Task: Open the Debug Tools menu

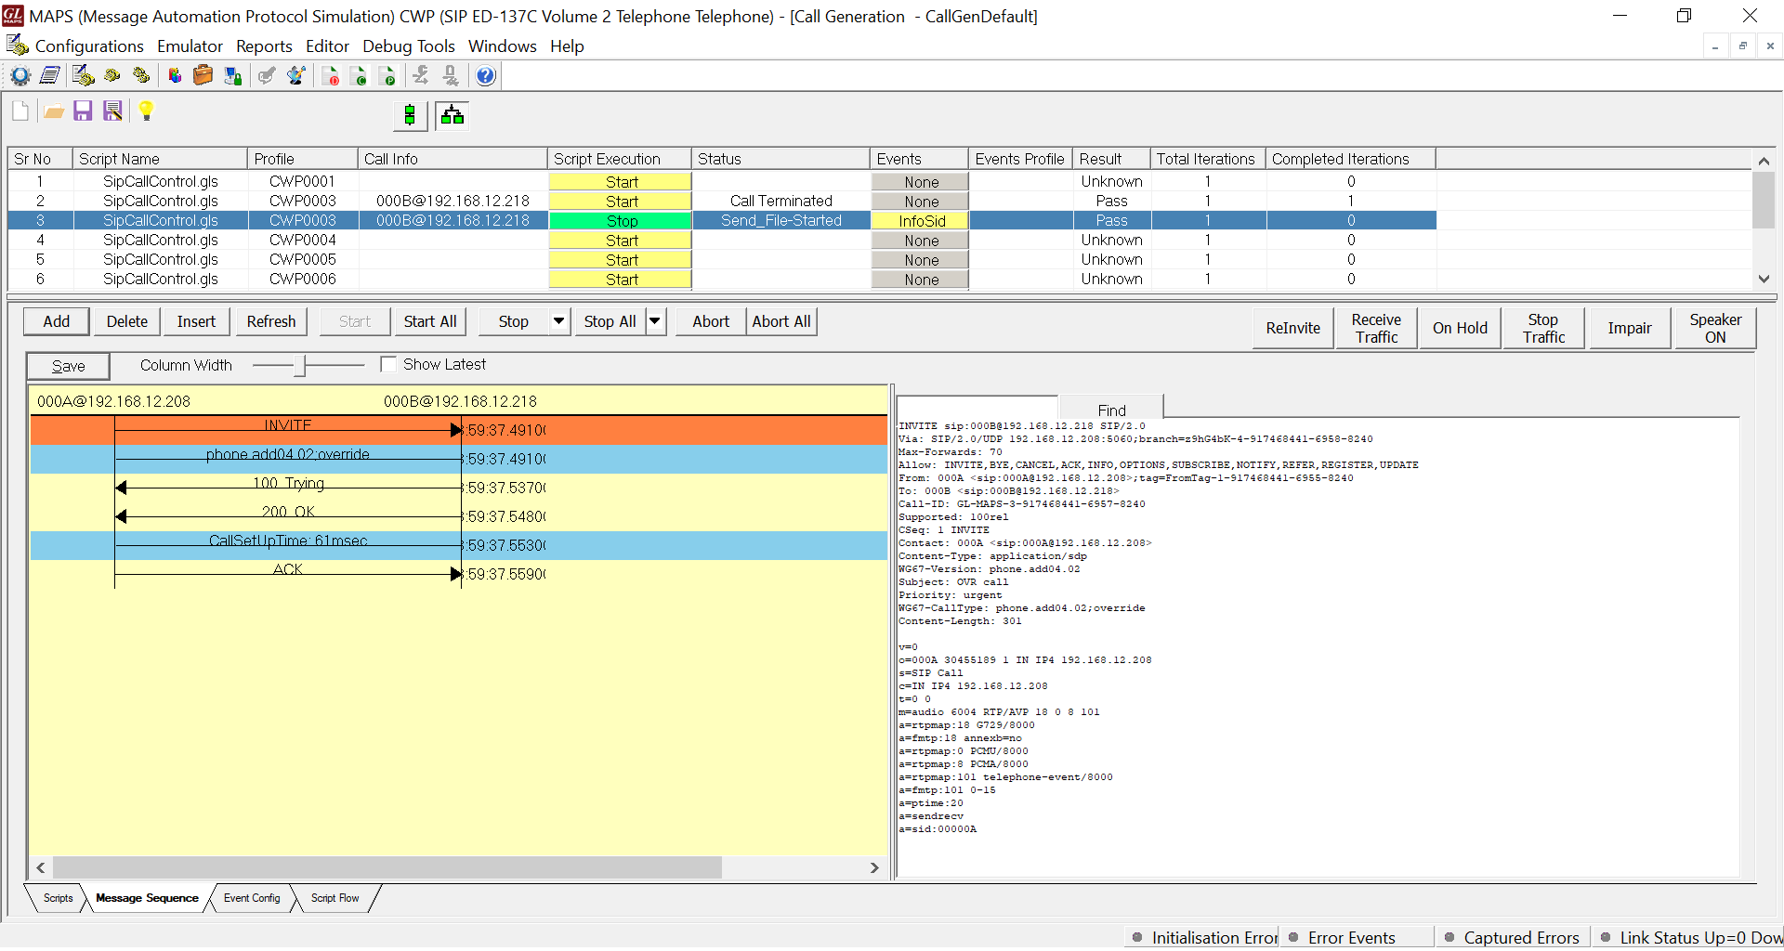Action: (x=409, y=46)
